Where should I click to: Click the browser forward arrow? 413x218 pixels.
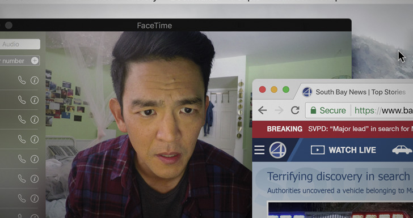click(279, 110)
